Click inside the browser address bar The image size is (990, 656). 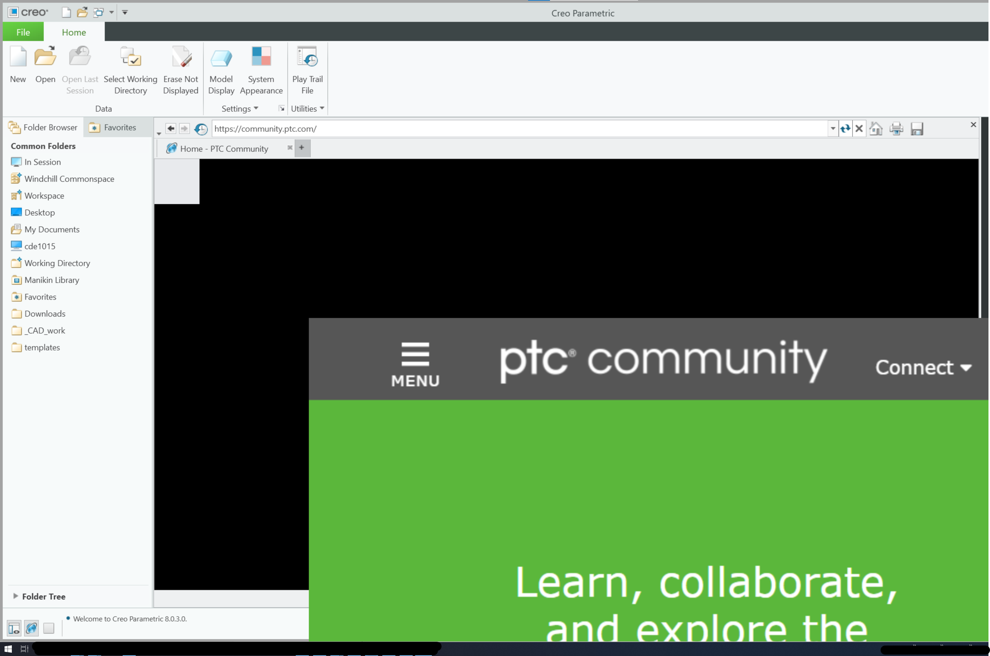502,128
